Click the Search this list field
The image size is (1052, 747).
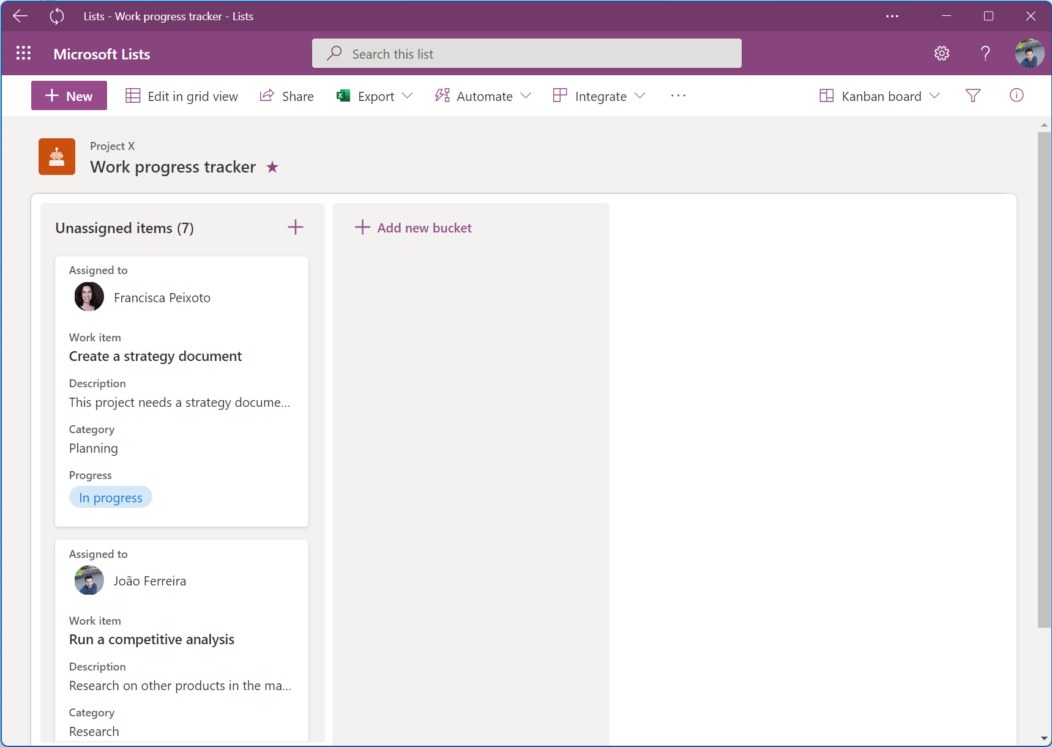(526, 54)
